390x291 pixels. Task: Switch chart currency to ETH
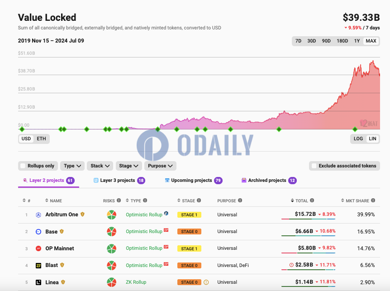[41, 139]
